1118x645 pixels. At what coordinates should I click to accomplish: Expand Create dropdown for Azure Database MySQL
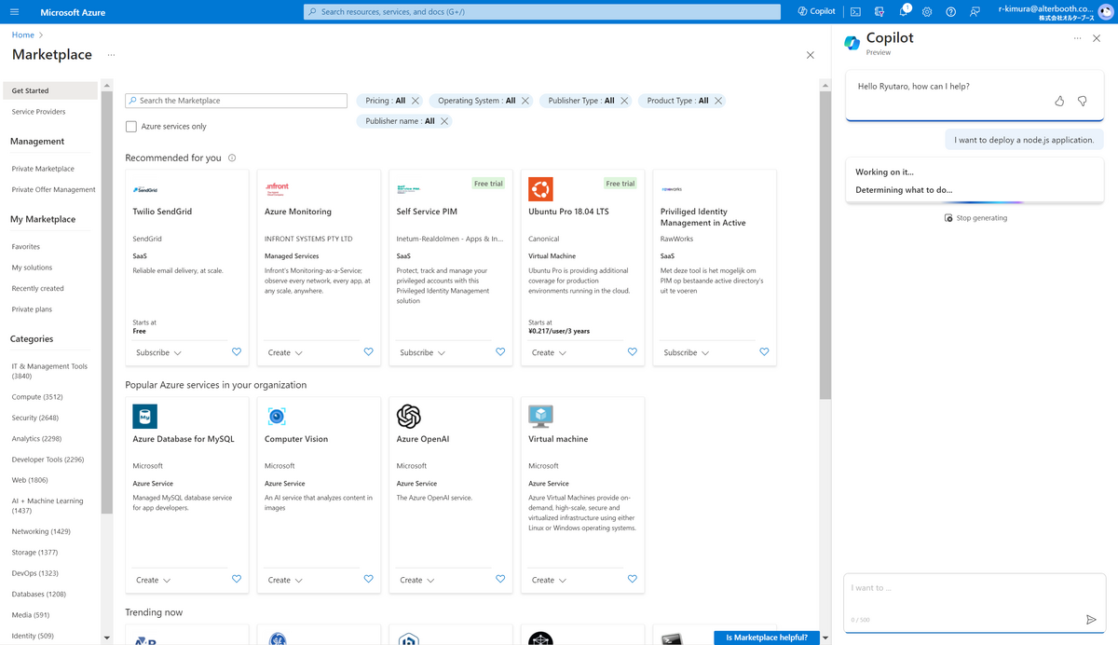(154, 581)
